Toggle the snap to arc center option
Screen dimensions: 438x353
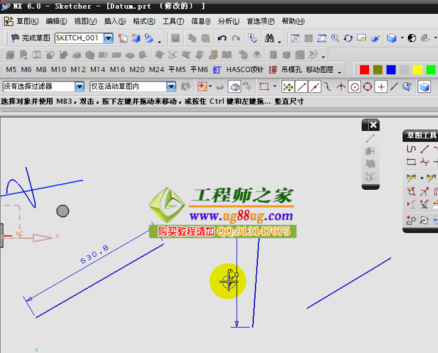[355, 87]
